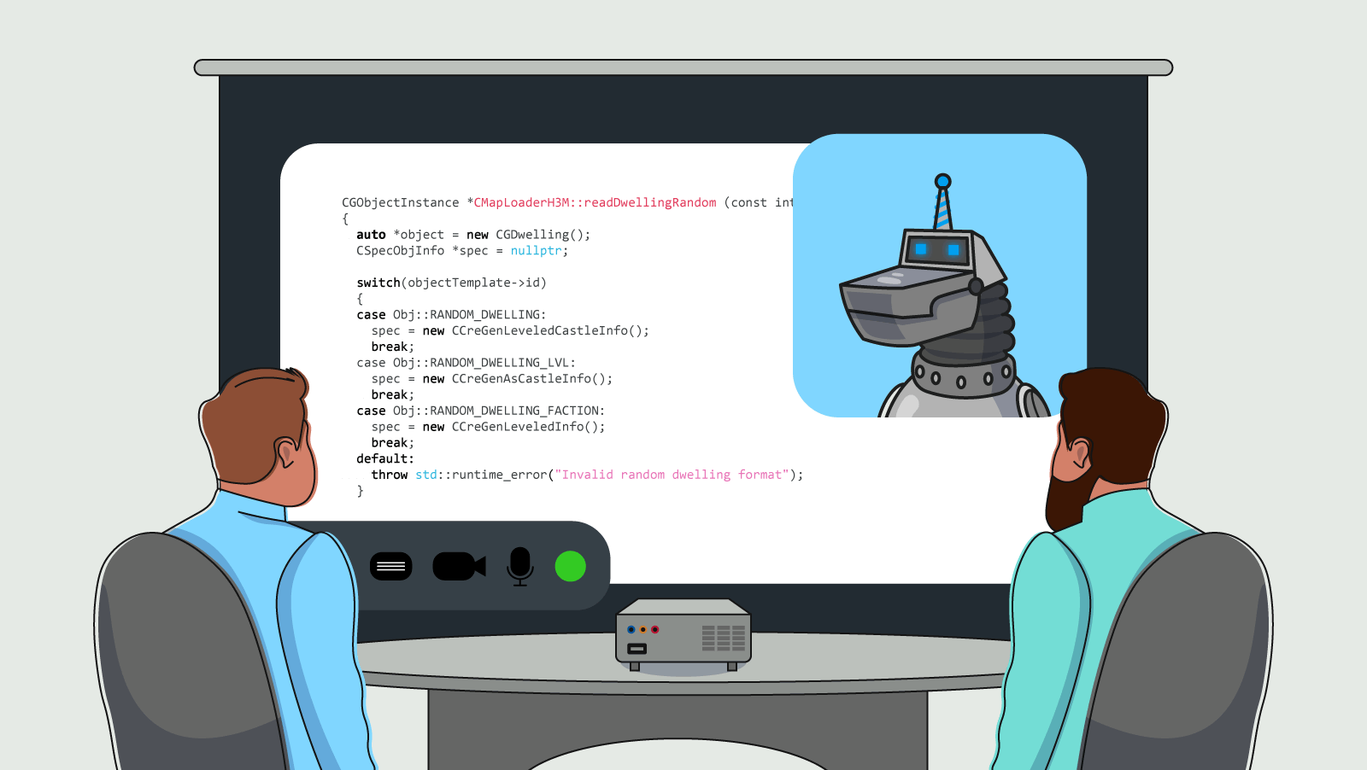The image size is (1367, 770).
Task: Click the CMapLoaderH3M::readDwellingRandom function name
Action: (x=593, y=202)
